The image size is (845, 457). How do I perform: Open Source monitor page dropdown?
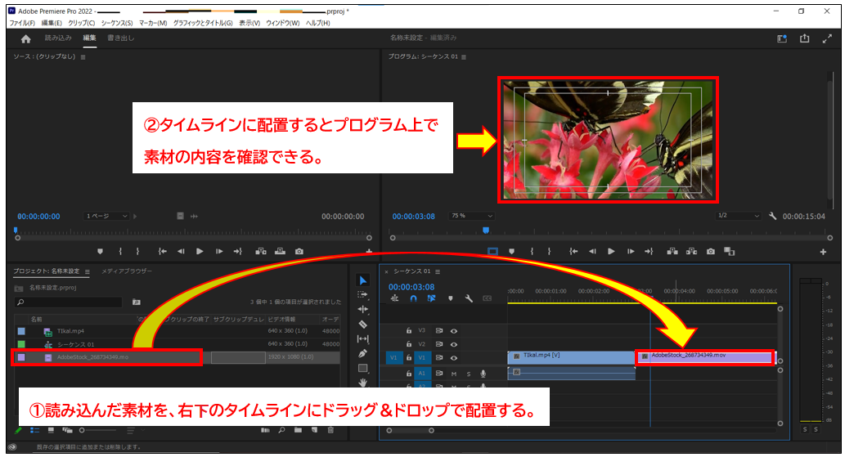click(106, 217)
